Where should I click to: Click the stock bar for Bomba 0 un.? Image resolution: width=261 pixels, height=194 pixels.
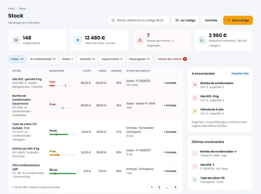click(x=63, y=108)
